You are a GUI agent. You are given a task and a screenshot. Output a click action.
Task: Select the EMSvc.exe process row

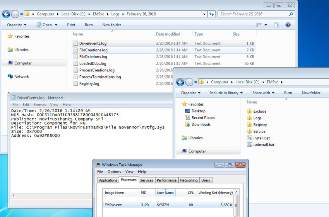tap(168, 205)
